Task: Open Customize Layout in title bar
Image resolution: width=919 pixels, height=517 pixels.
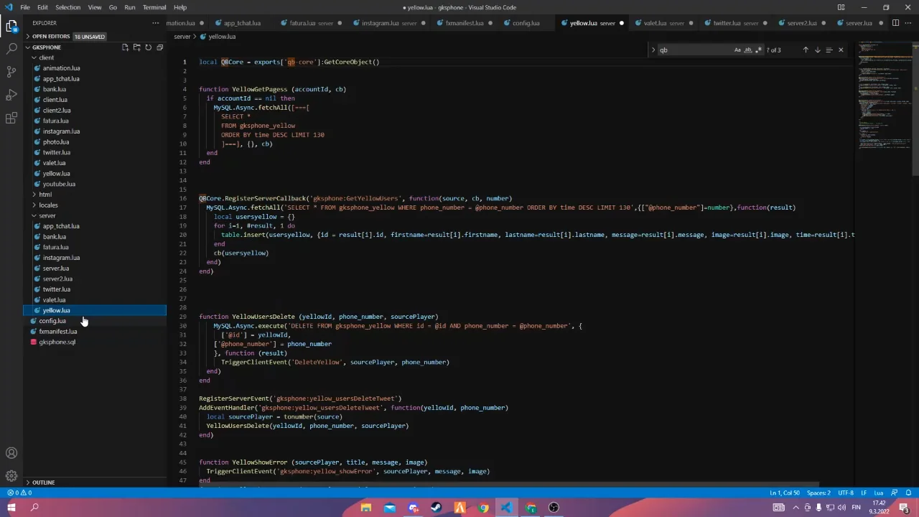Action: coord(841,7)
